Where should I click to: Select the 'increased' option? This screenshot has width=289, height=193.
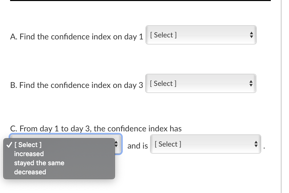29,154
